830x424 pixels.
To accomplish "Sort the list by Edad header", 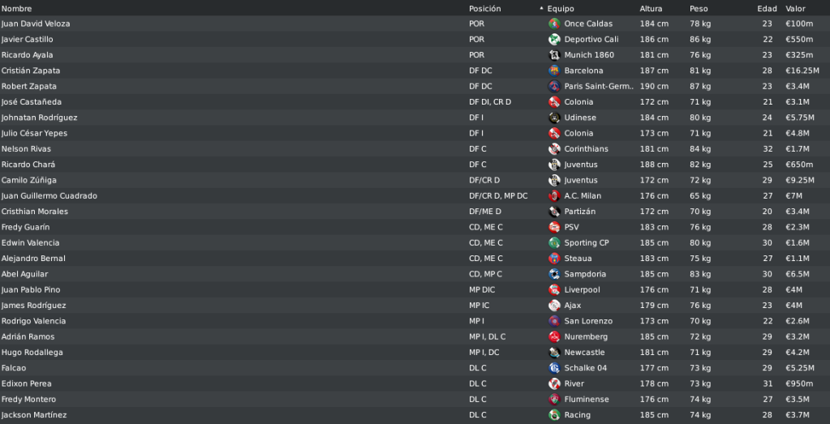I will [x=767, y=9].
